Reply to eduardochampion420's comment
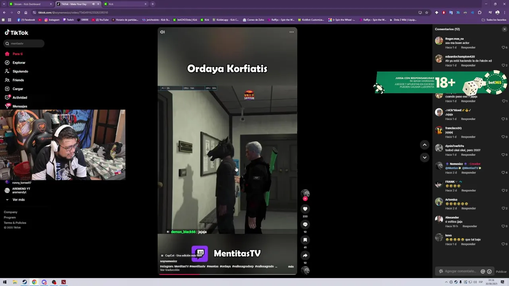 pos(468,65)
